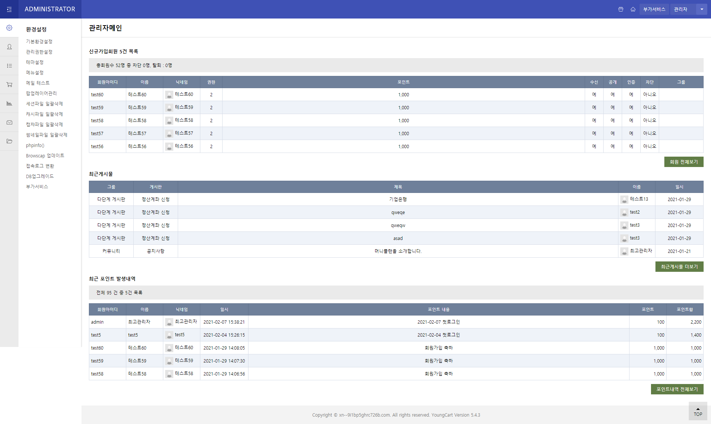Viewport: 711px width, 424px height.
Task: Open the 머니플랜을 소개합니다. post title
Action: (398, 251)
